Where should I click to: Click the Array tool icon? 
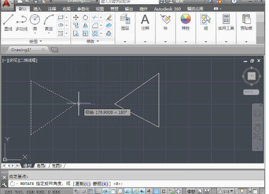(x=95, y=33)
